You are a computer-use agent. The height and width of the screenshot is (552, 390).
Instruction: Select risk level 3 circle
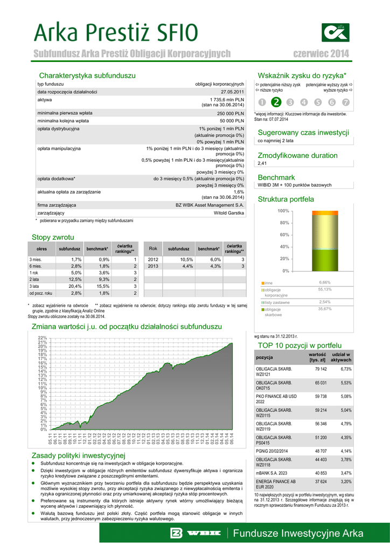290,102
